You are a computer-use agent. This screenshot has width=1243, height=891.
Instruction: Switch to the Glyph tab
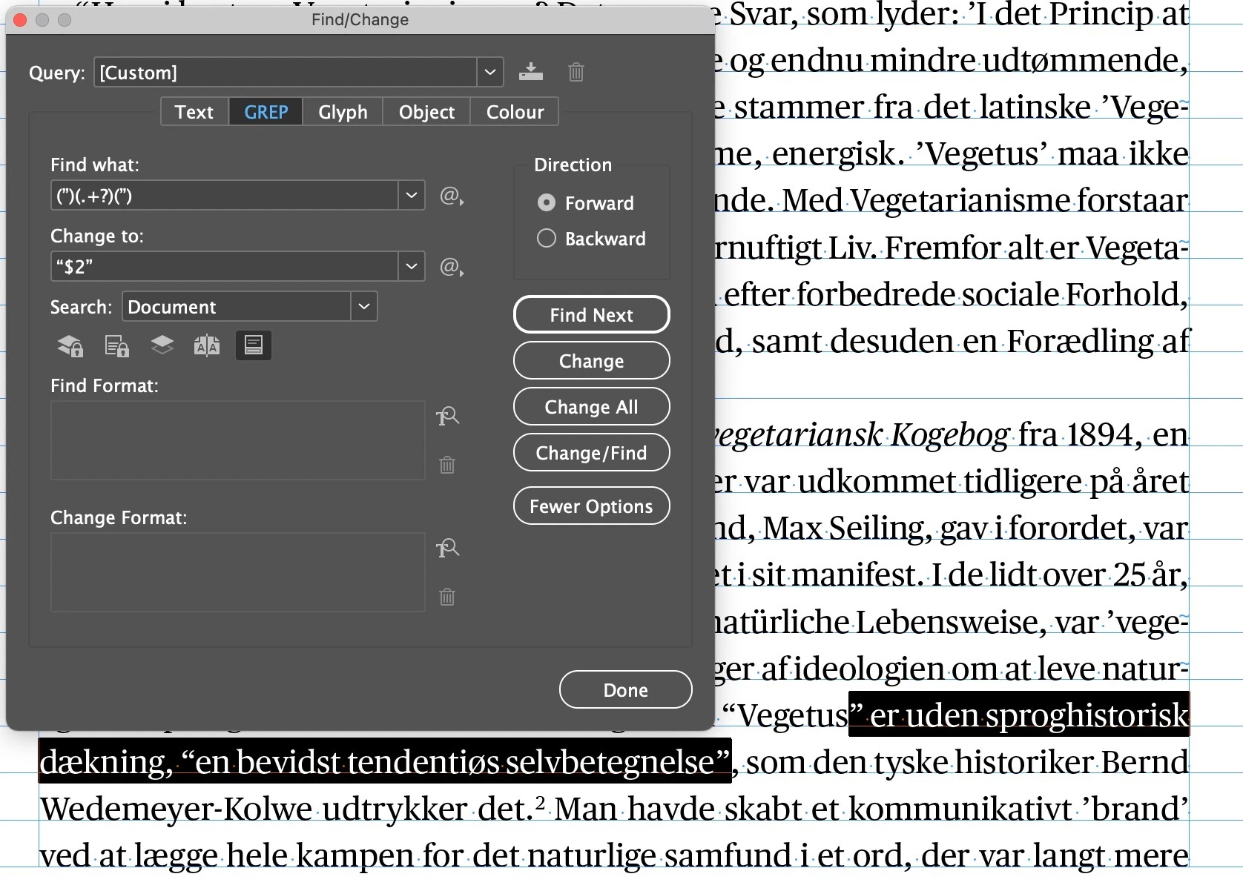(343, 112)
